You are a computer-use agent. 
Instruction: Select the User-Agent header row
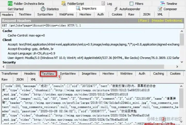pyautogui.click(x=94, y=58)
